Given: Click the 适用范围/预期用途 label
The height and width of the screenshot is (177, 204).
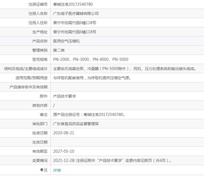Looking at the screenshot, I should pyautogui.click(x=31, y=78).
